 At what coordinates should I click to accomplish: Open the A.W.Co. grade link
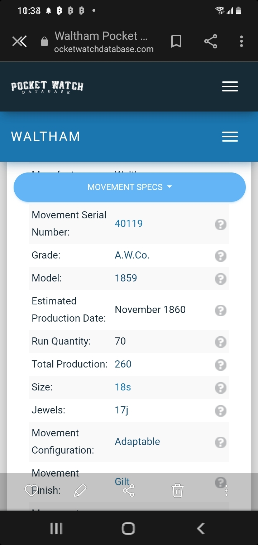tap(132, 255)
